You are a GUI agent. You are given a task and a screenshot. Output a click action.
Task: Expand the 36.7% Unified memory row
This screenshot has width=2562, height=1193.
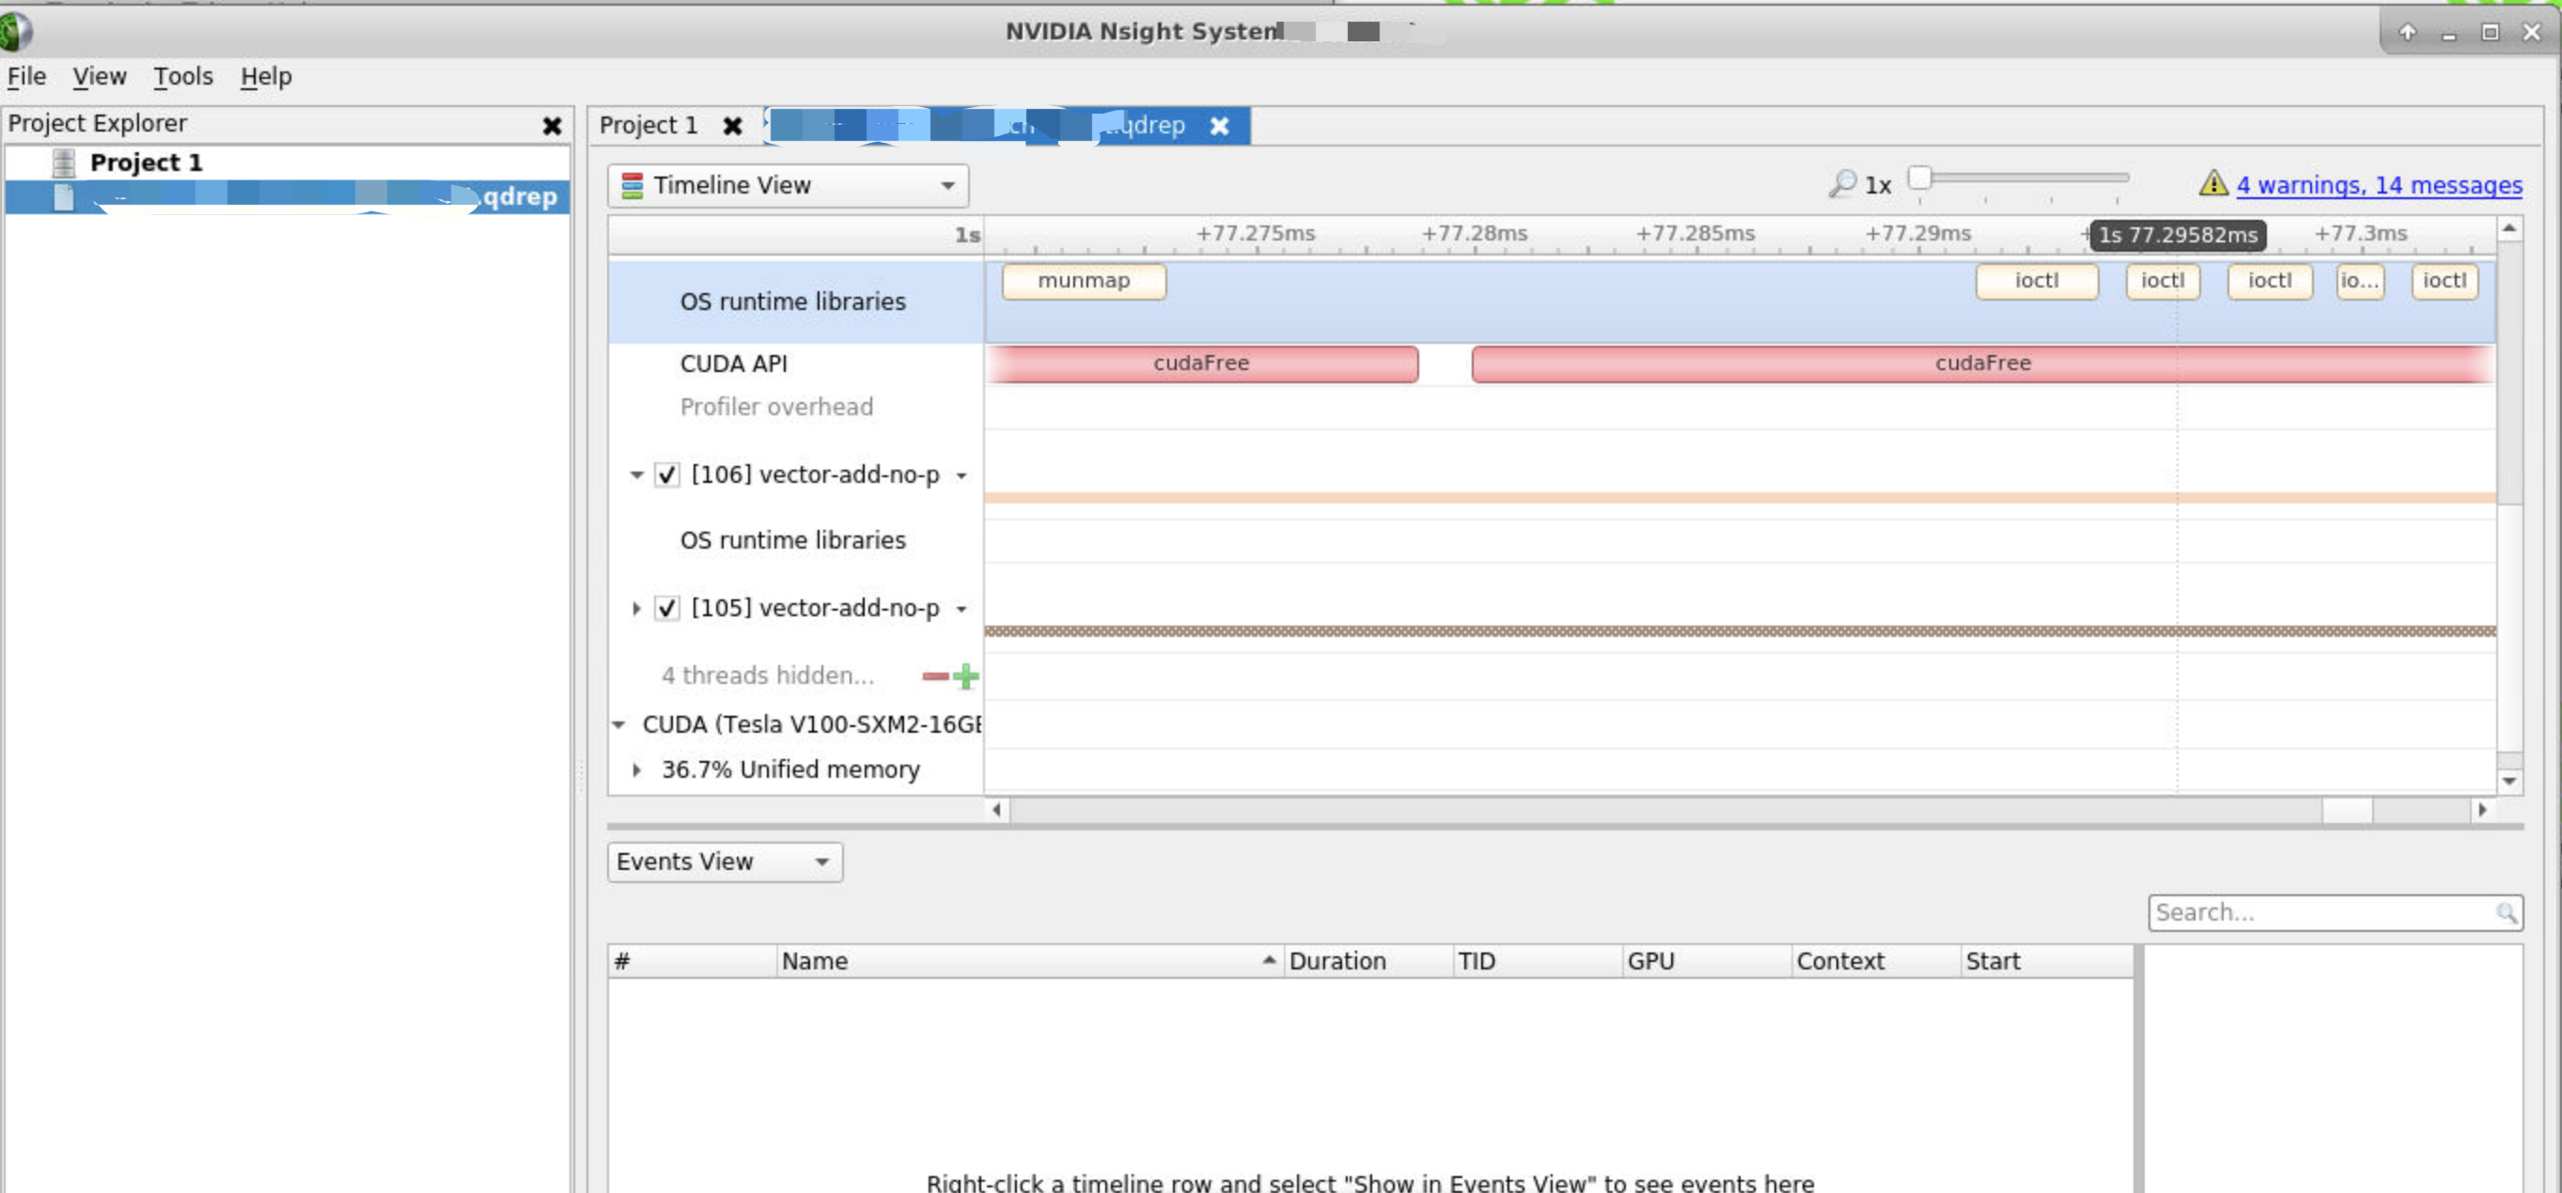(x=636, y=769)
